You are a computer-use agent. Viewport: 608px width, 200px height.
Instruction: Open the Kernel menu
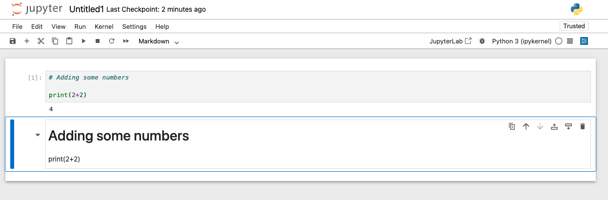tap(104, 26)
